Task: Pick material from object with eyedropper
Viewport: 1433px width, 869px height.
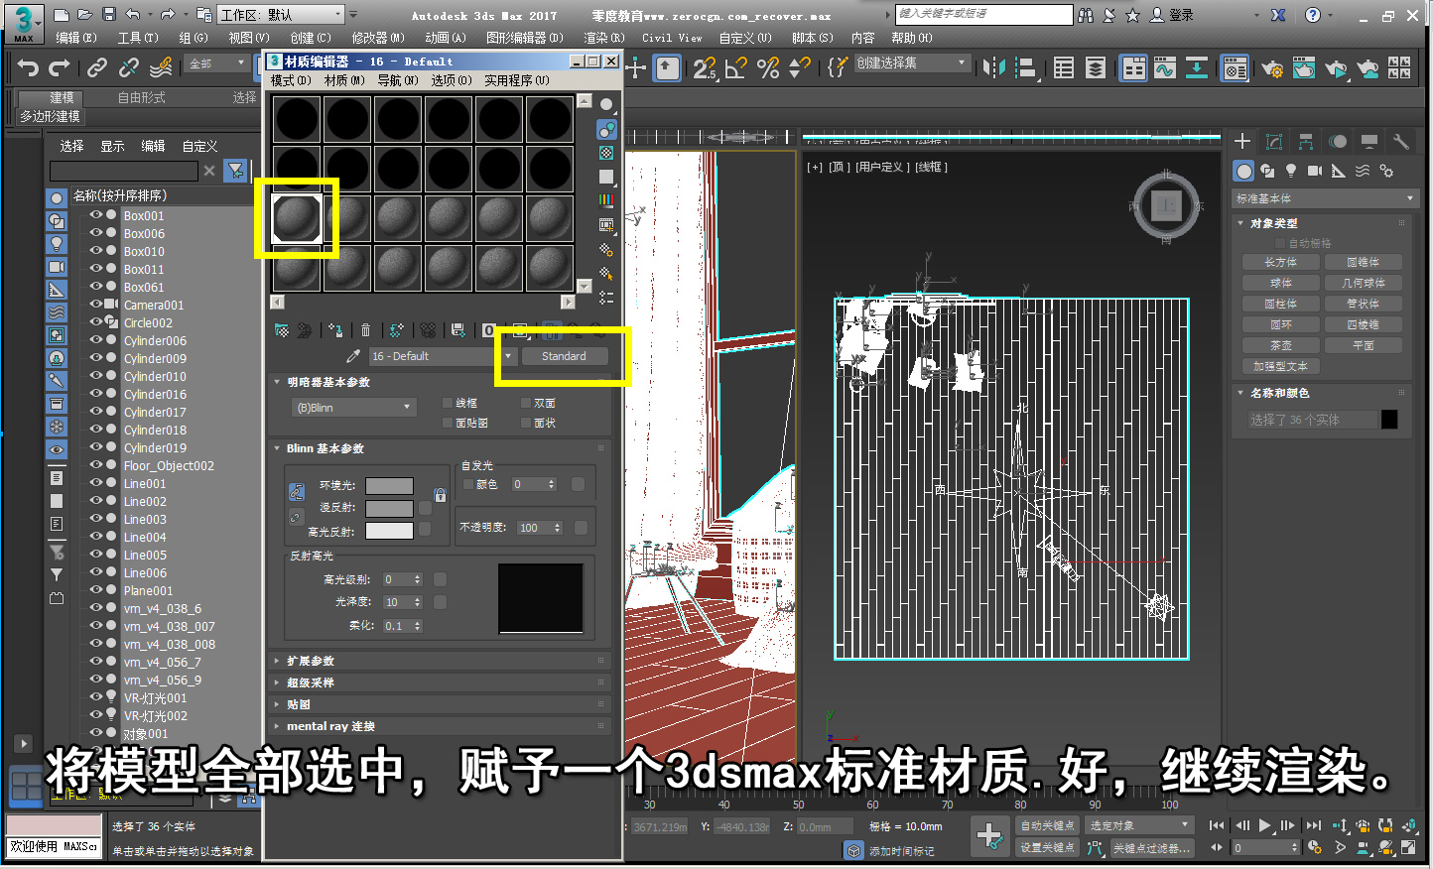Action: tap(352, 356)
